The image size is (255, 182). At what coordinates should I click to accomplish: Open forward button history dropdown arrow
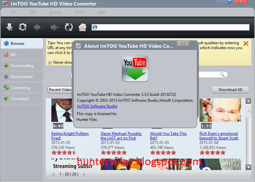pos(59,28)
